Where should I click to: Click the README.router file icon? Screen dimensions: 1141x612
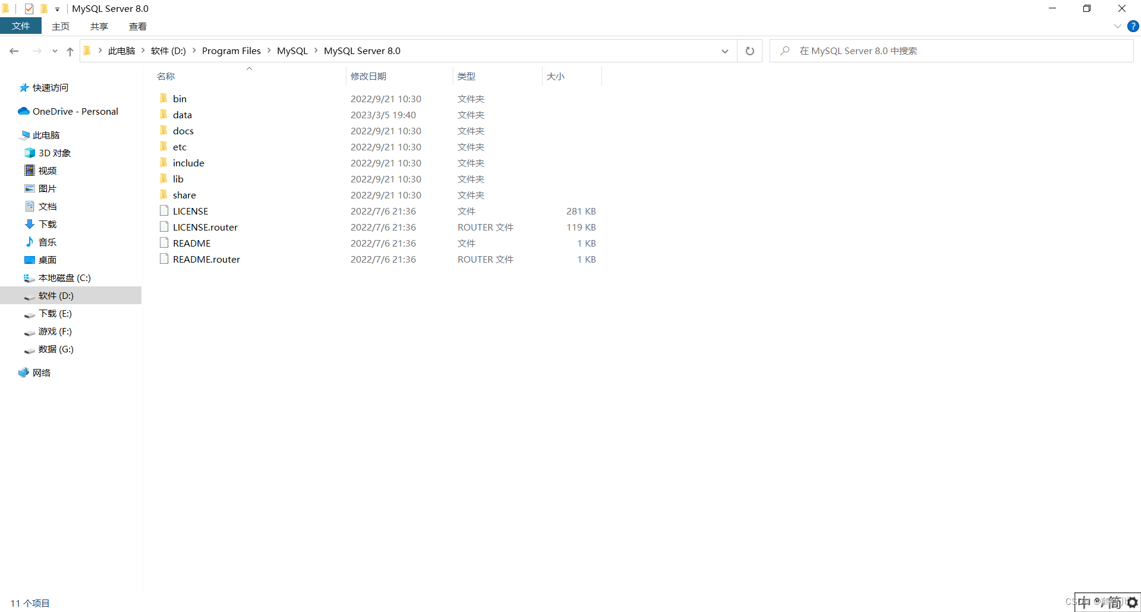click(164, 258)
